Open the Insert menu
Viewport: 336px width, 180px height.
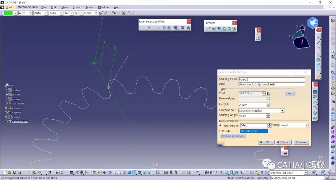point(77,7)
